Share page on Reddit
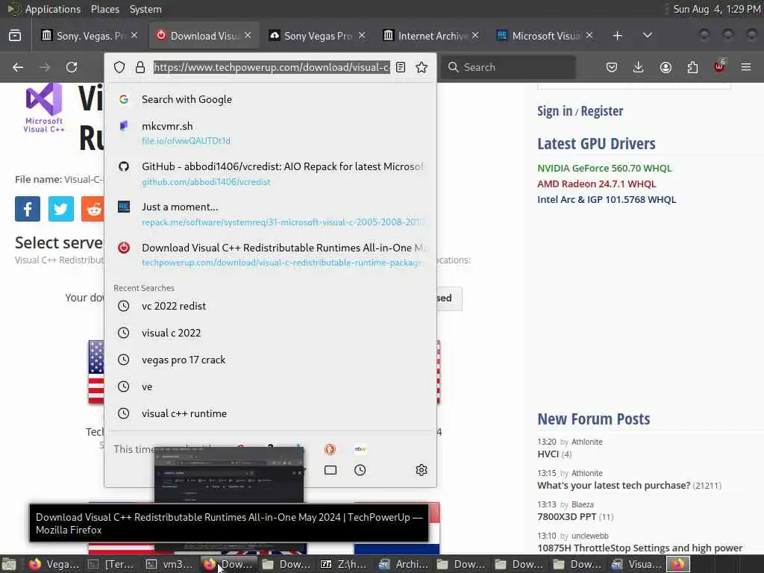Image resolution: width=764 pixels, height=573 pixels. (93, 209)
